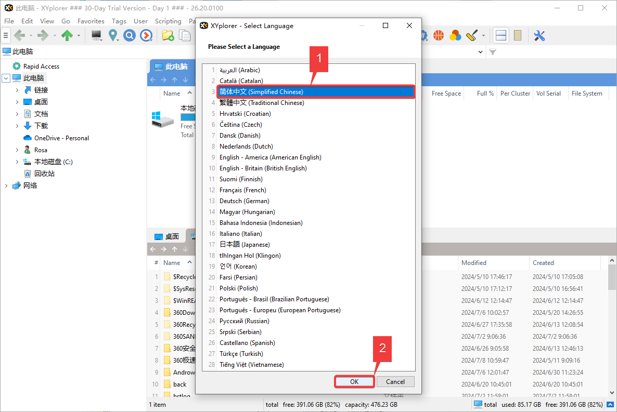Click the paint roller toolbar icon
The image size is (617, 412).
point(471,35)
